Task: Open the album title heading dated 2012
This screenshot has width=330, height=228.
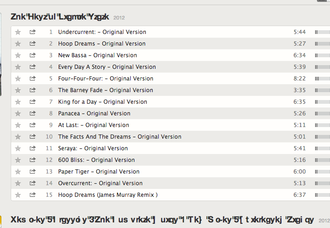Action: tap(60, 17)
